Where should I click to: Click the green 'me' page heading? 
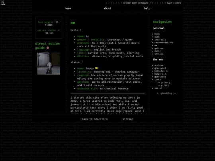(x=73, y=23)
